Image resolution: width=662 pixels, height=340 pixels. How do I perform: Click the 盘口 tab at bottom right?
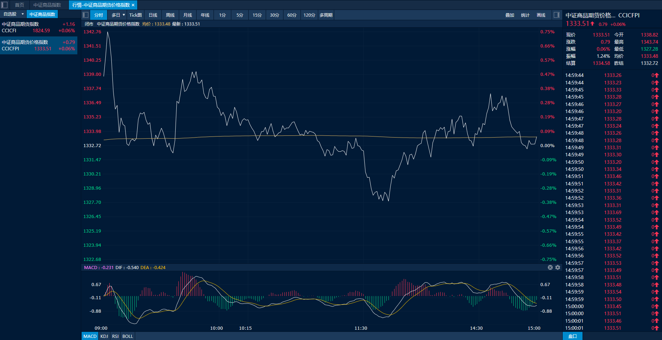point(573,336)
